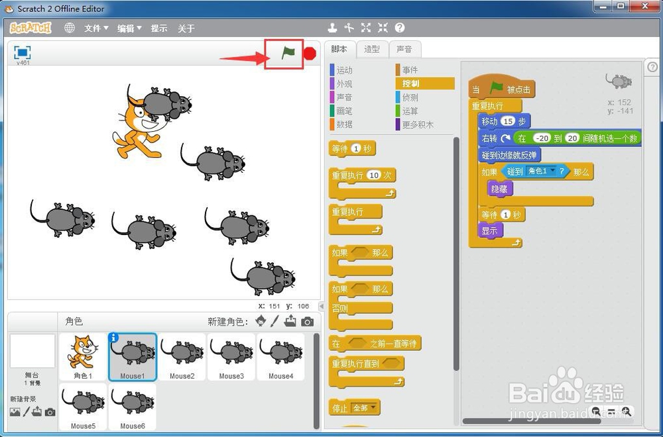Screen dimensions: 663x437
Task: Select the Mouse3 sprite thumbnail
Action: click(231, 357)
